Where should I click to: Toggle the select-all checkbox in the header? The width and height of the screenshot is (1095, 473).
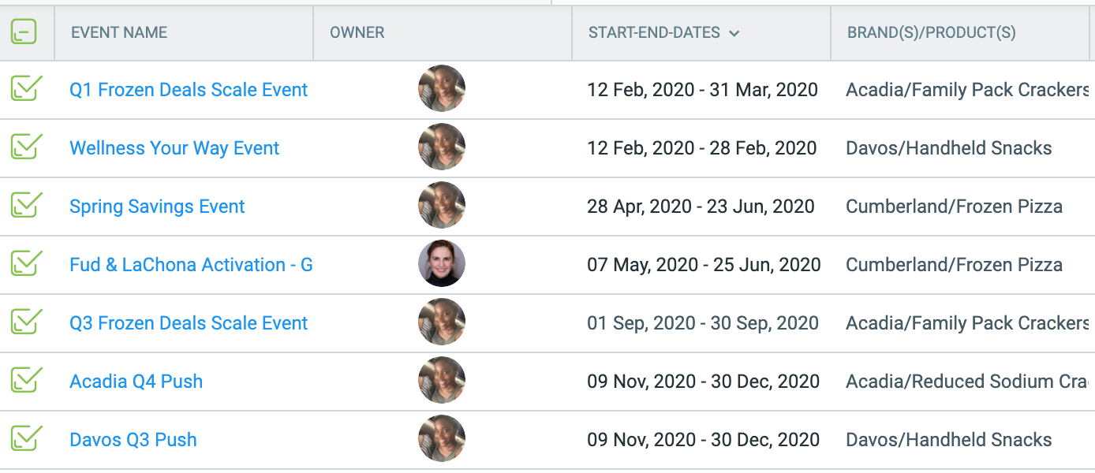tap(24, 32)
